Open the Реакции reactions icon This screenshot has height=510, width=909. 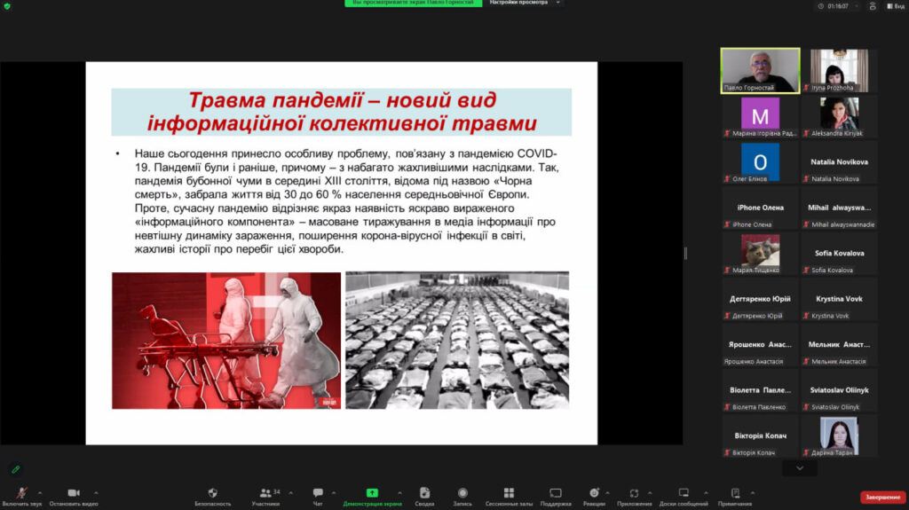pos(594,493)
